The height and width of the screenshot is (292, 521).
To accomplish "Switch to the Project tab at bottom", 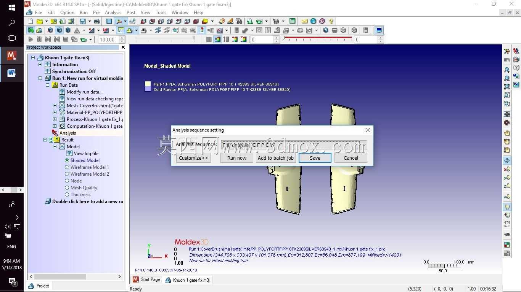I will [39, 286].
